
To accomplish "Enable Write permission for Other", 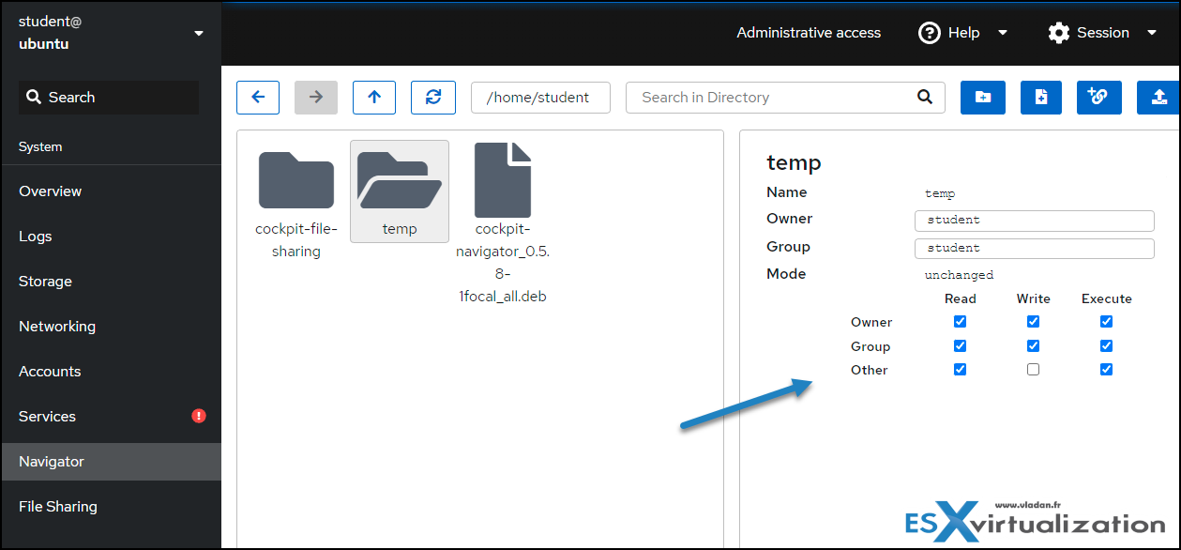I will 1033,370.
